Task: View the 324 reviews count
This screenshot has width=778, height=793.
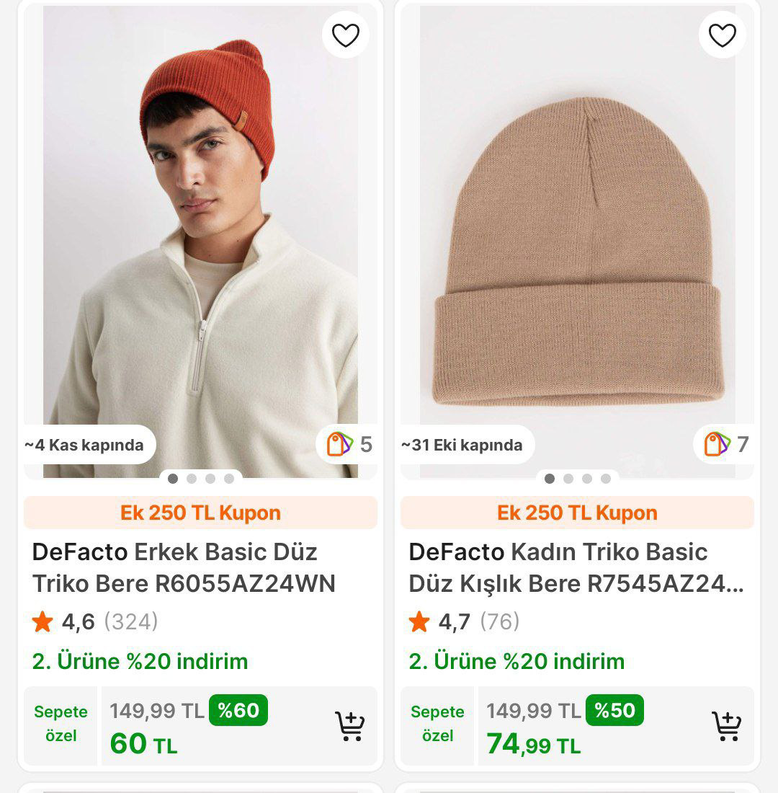Action: [x=131, y=621]
